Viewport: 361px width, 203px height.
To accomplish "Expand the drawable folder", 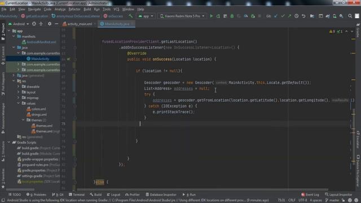I will 18,87.
